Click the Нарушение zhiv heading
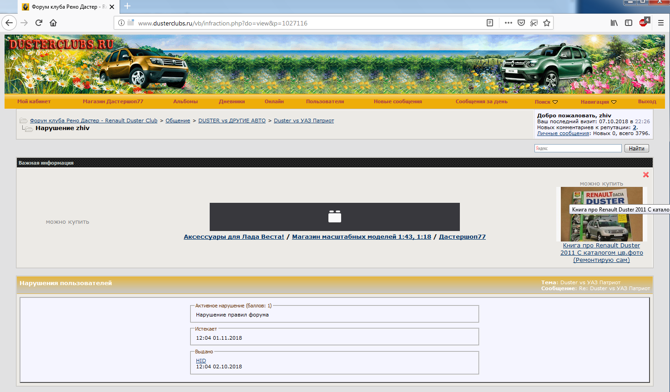The height and width of the screenshot is (392, 670). (x=62, y=128)
